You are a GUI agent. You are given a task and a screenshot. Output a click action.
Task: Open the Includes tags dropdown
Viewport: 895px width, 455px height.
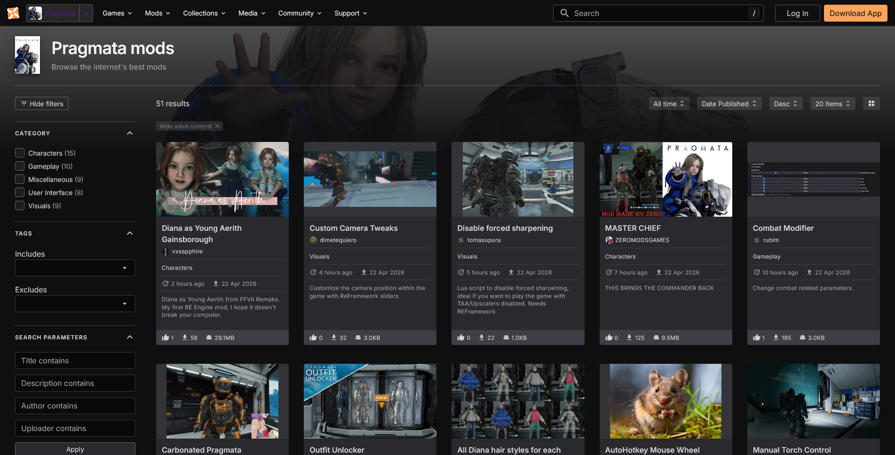tap(75, 268)
